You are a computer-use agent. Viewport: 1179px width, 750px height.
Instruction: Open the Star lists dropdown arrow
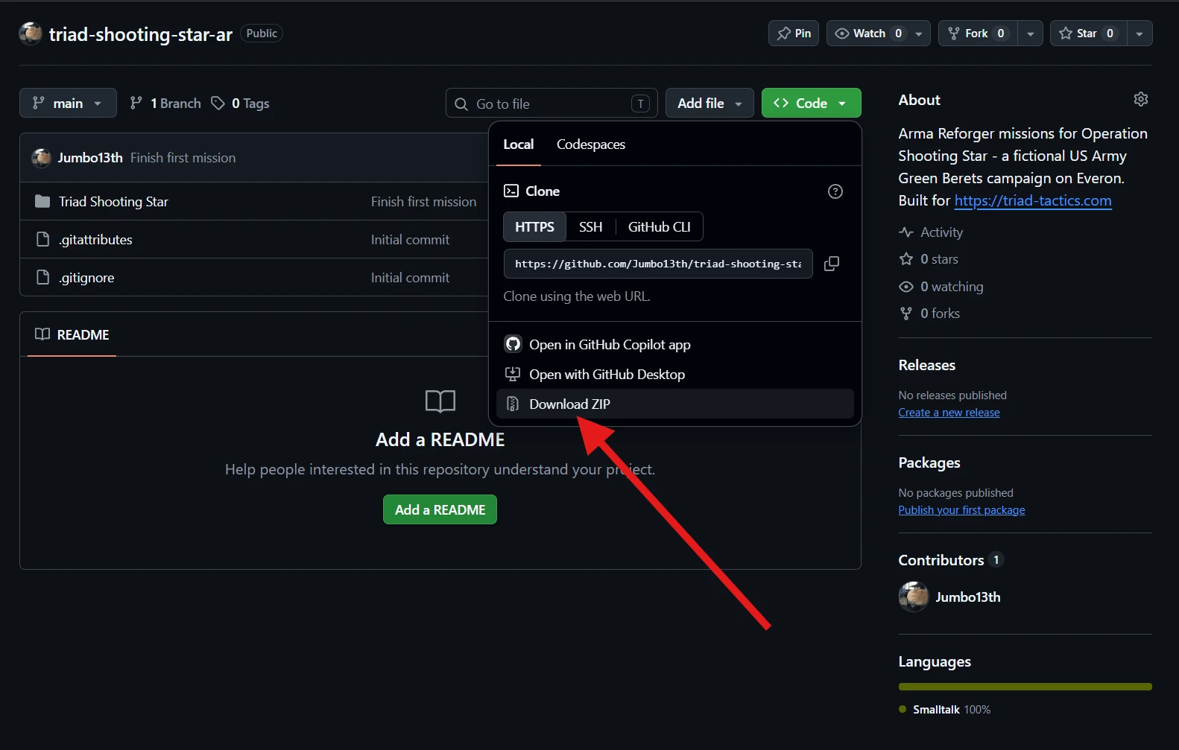pyautogui.click(x=1140, y=34)
